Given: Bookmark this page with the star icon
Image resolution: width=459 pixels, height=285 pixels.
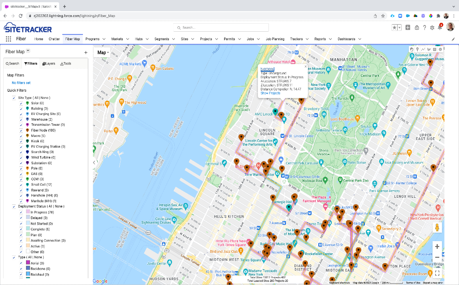Looking at the screenshot, I should (x=383, y=16).
